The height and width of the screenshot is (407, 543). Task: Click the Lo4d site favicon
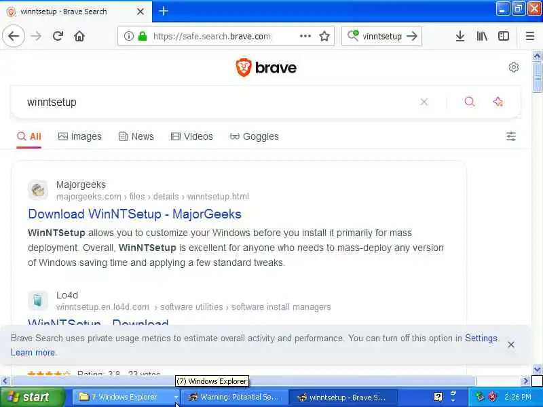(x=38, y=300)
